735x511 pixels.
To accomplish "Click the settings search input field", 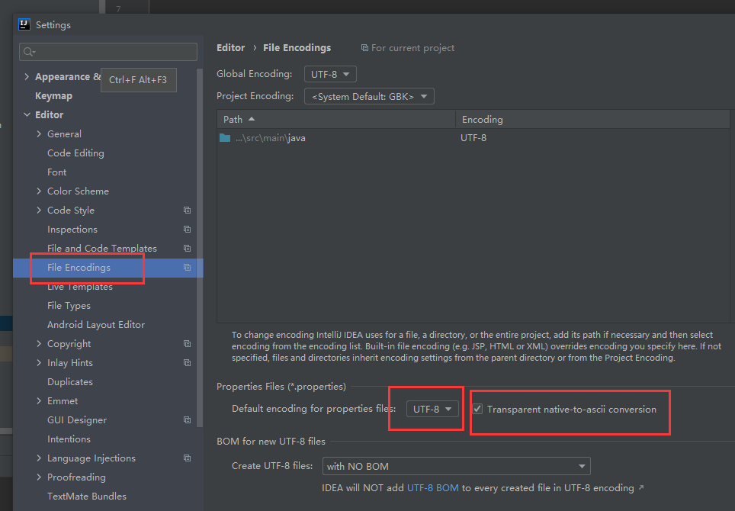I will [x=108, y=52].
